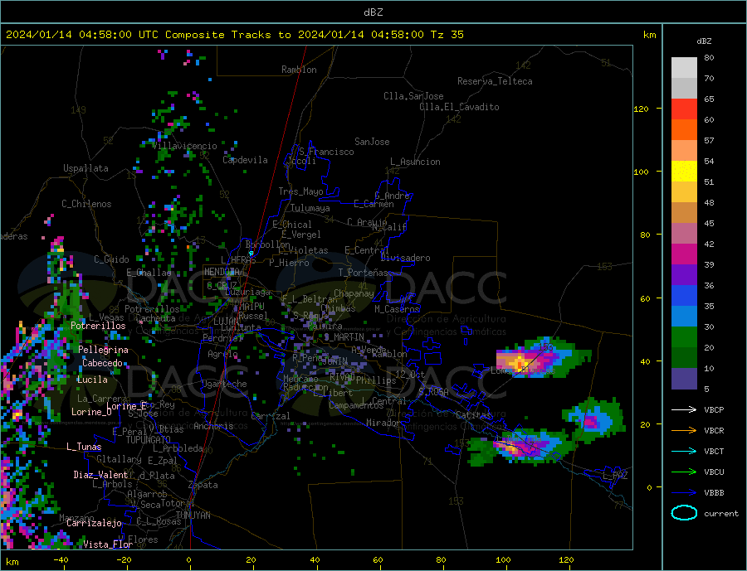Select the blue 35 dBZ color swatch

(x=684, y=296)
